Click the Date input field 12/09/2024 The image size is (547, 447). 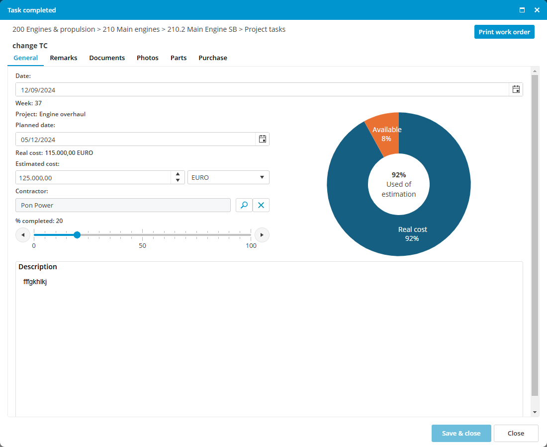coord(263,89)
